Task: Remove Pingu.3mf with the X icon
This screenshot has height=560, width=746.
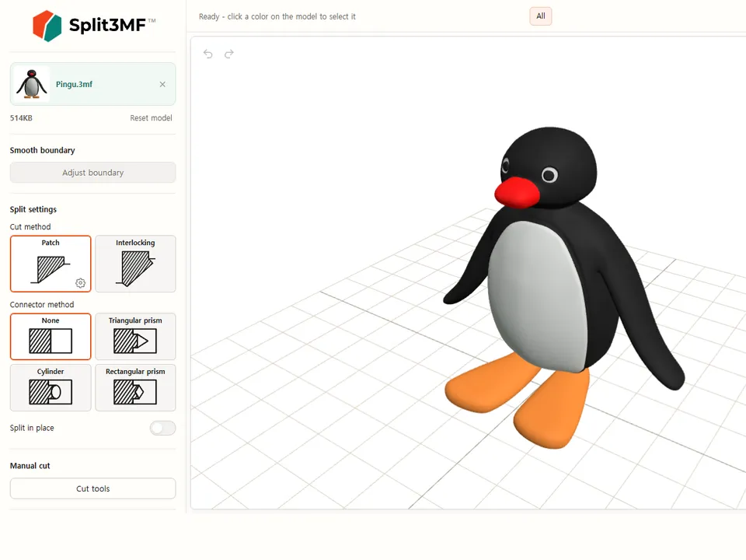Action: pyautogui.click(x=162, y=84)
